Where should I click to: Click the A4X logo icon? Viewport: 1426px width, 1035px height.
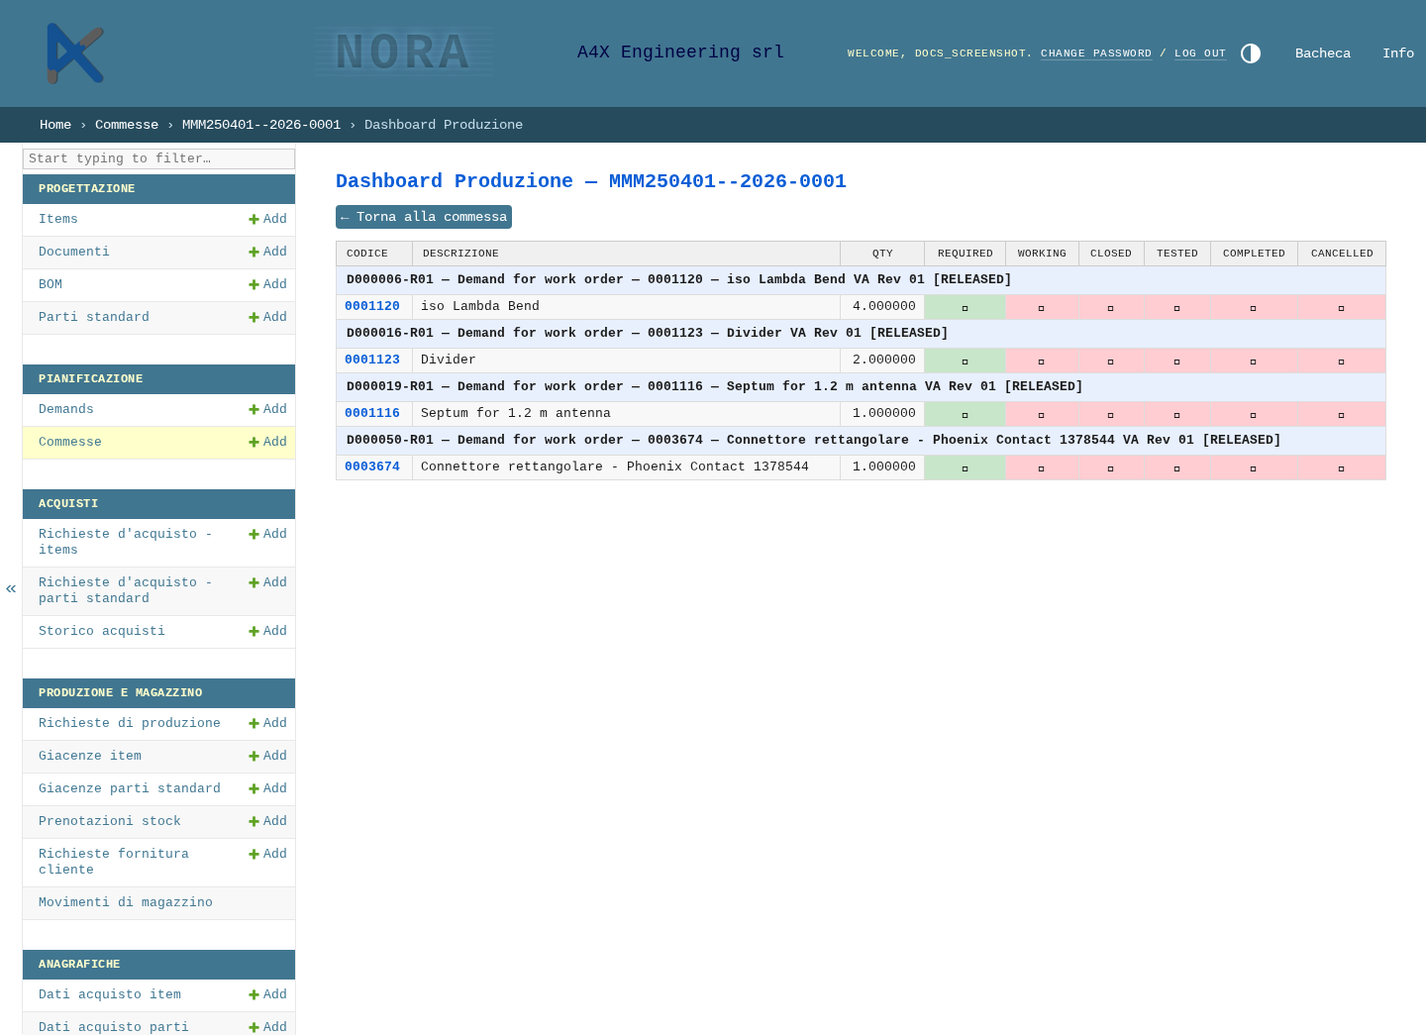pos(75,53)
